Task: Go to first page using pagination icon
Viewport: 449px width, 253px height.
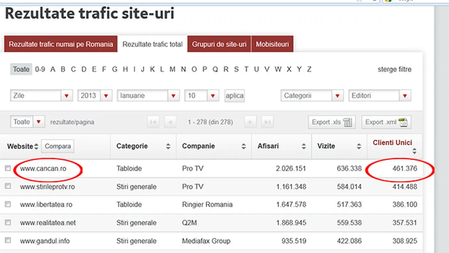Action: tap(153, 122)
